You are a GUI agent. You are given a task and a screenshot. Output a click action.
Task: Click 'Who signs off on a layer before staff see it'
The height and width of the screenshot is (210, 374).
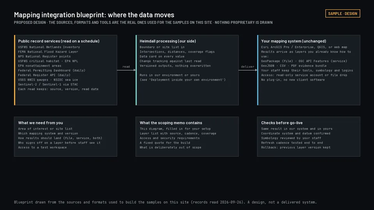coord(59,143)
